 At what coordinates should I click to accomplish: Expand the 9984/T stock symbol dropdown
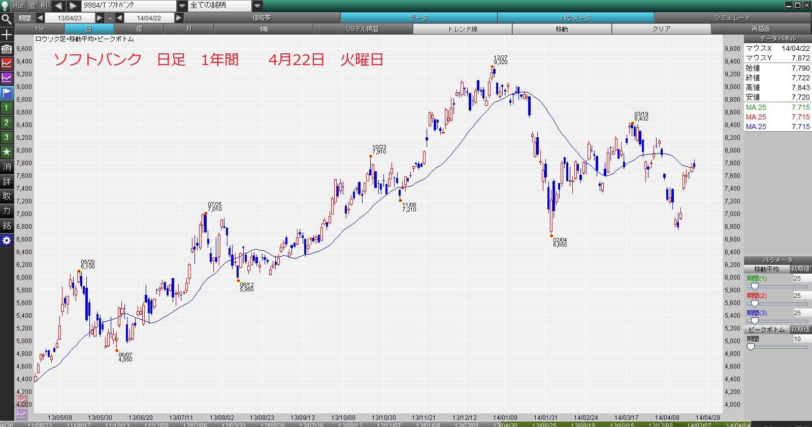click(182, 6)
